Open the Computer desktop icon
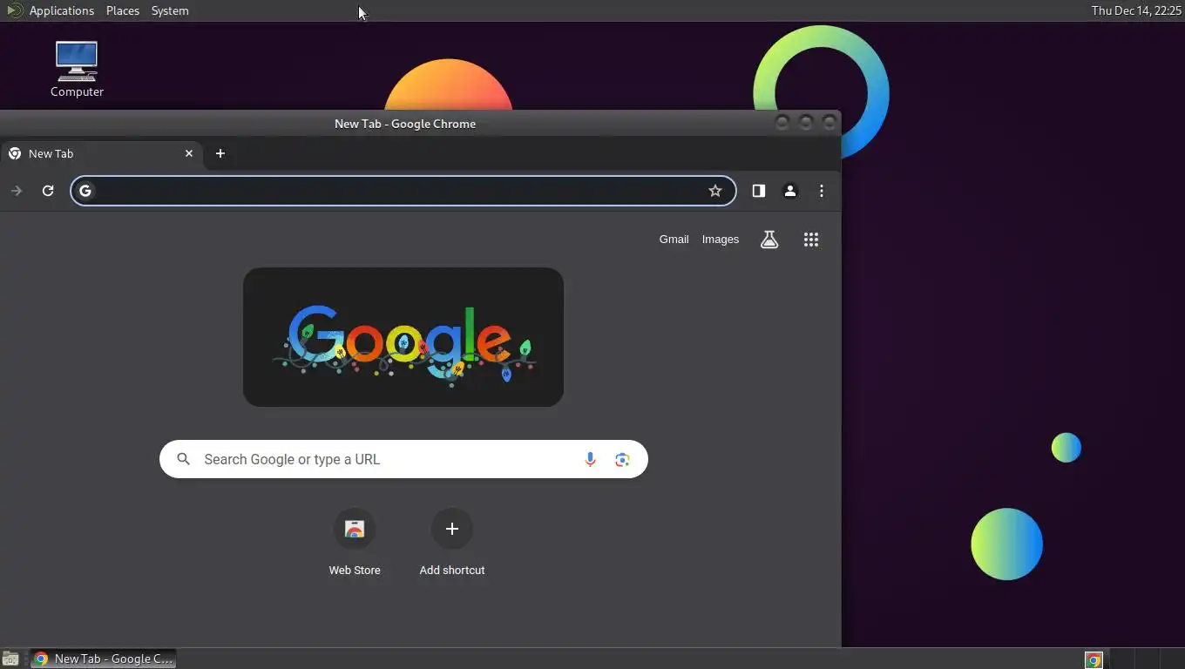 click(x=77, y=69)
